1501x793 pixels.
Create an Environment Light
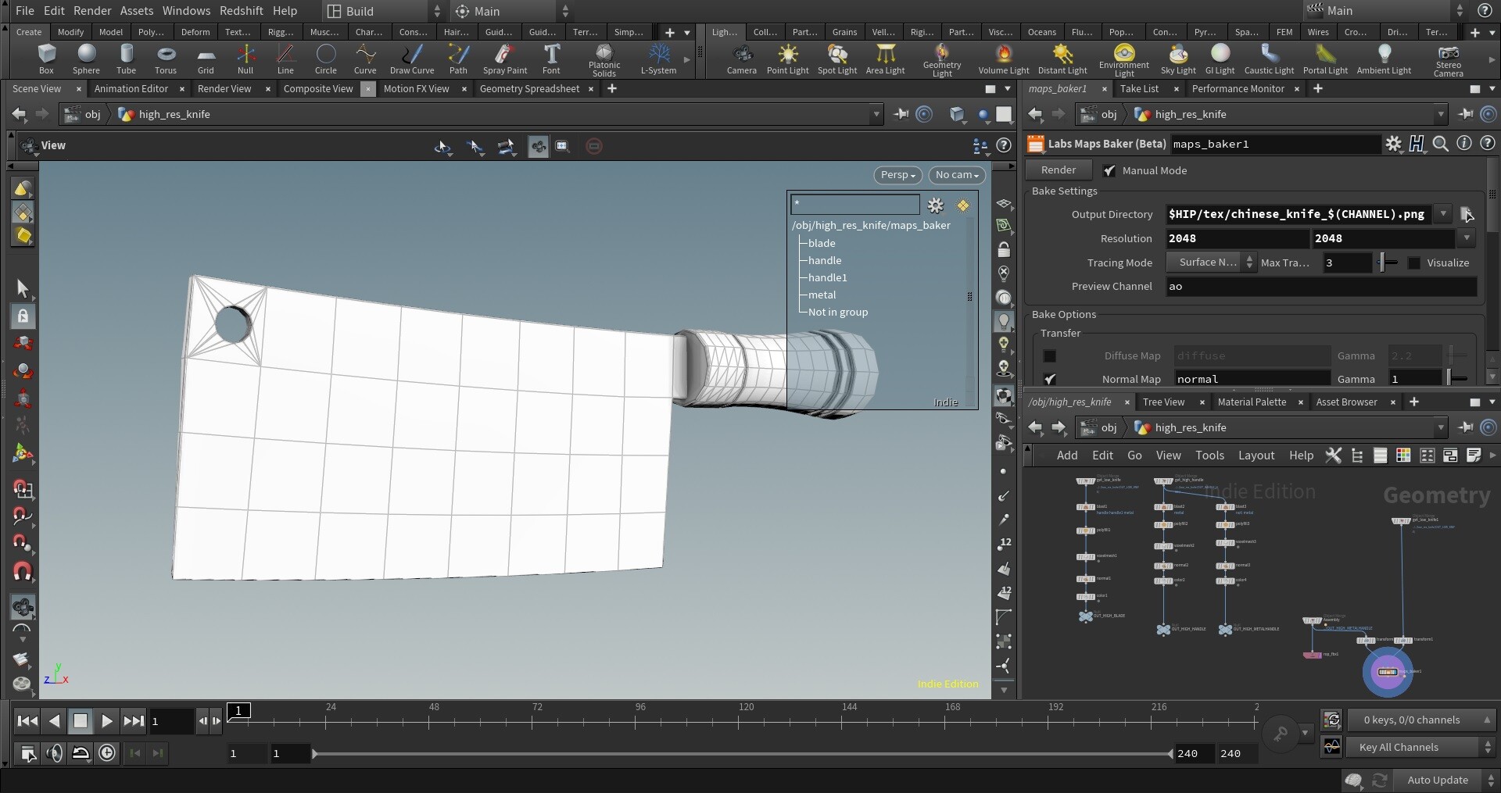pyautogui.click(x=1123, y=59)
